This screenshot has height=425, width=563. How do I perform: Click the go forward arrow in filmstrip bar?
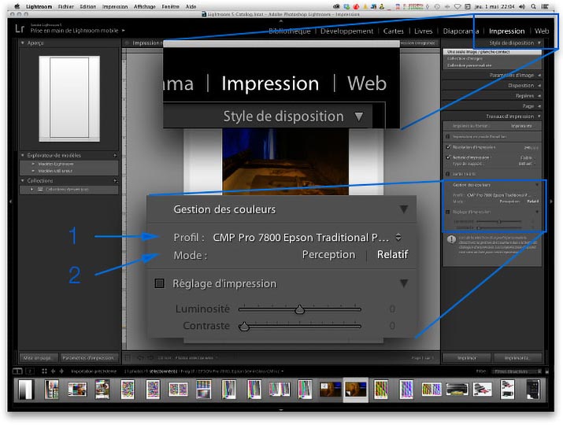[61, 371]
